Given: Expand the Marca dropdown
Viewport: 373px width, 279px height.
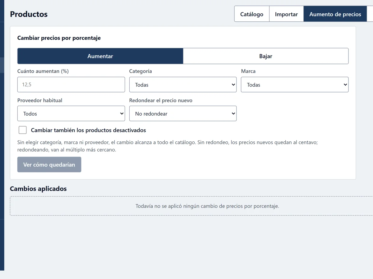Looking at the screenshot, I should (295, 85).
